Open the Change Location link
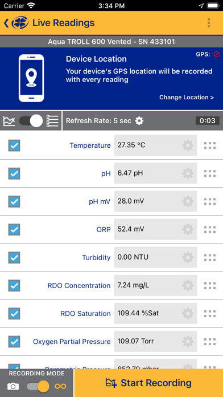Viewport: 223px width, 397px height. [187, 98]
